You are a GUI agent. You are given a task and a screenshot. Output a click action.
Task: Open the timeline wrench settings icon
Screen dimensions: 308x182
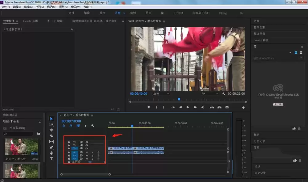[93, 126]
